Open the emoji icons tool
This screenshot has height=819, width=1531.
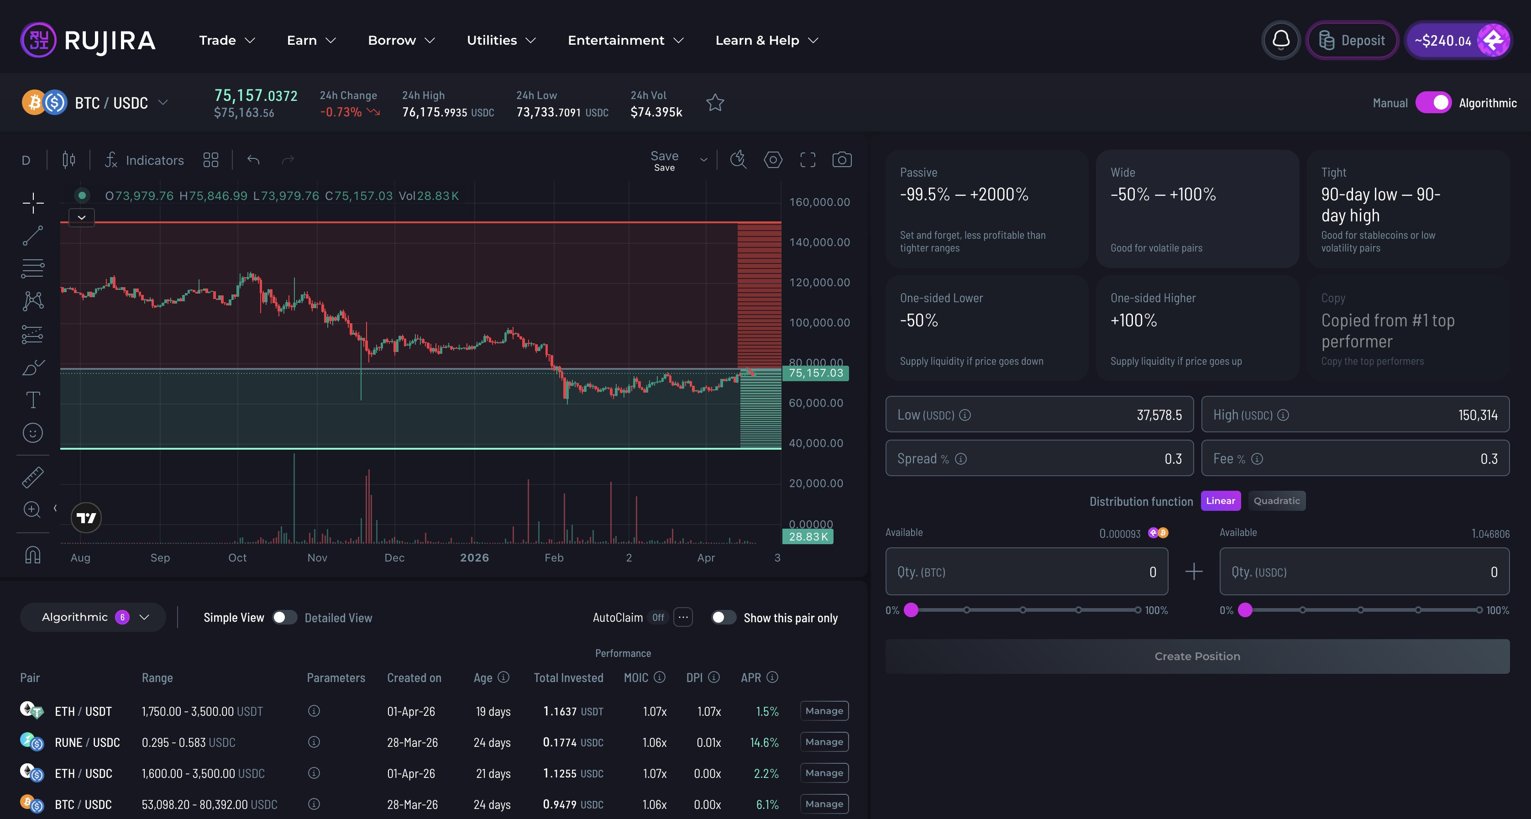33,433
